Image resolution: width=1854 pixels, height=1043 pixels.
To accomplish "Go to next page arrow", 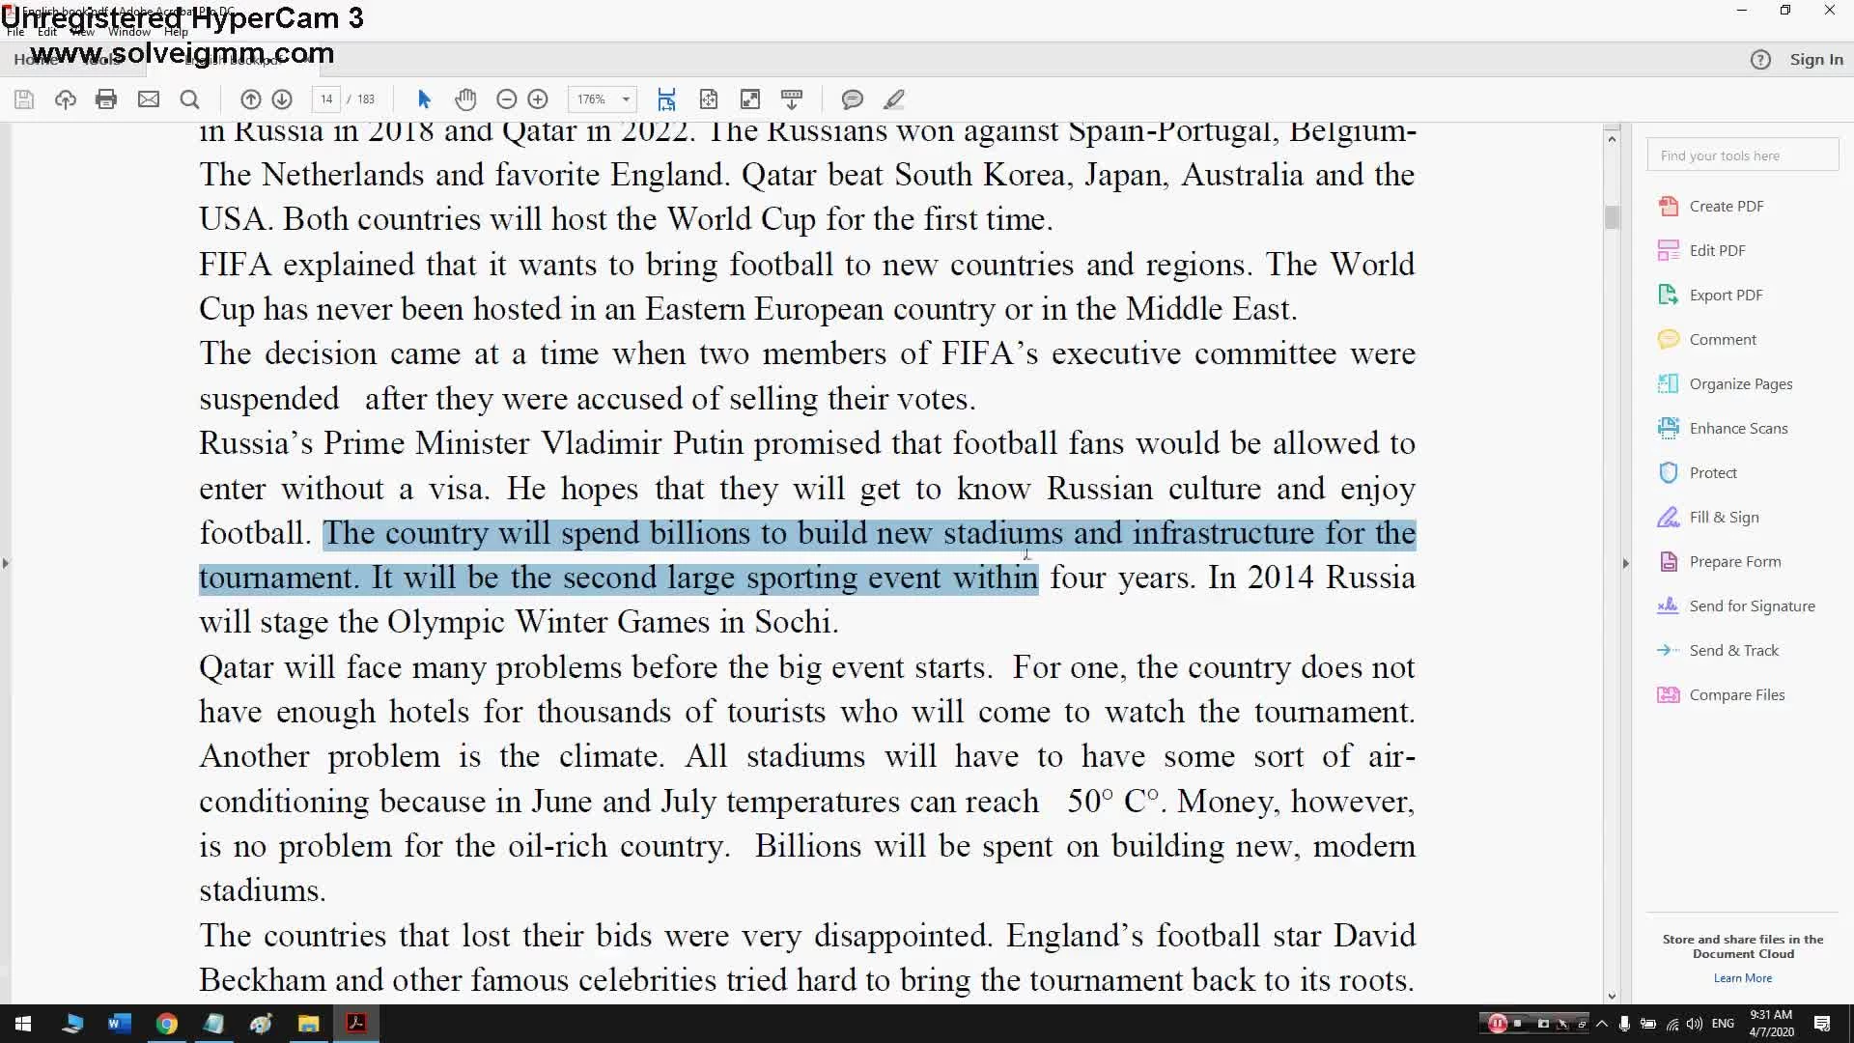I will pos(282,99).
